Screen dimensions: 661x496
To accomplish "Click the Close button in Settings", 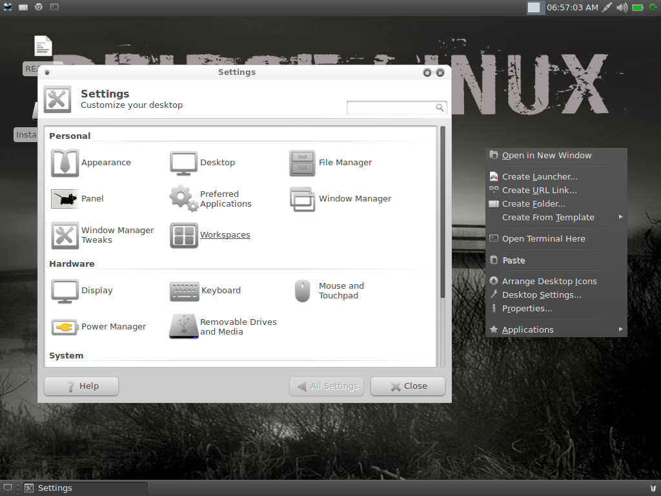I will click(408, 386).
